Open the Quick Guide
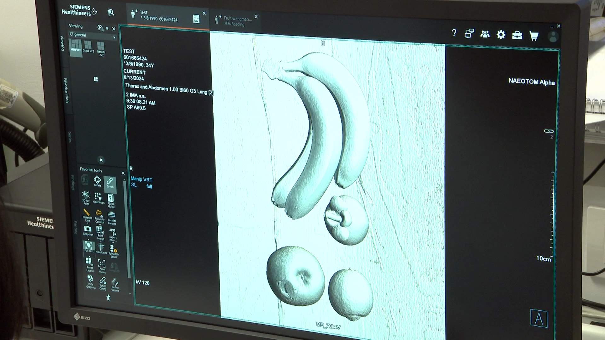The image size is (605, 340). [x=111, y=200]
